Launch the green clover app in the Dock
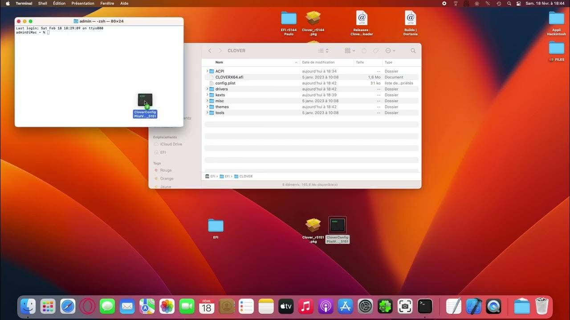Viewport: 570px width, 320px height. pos(385,306)
